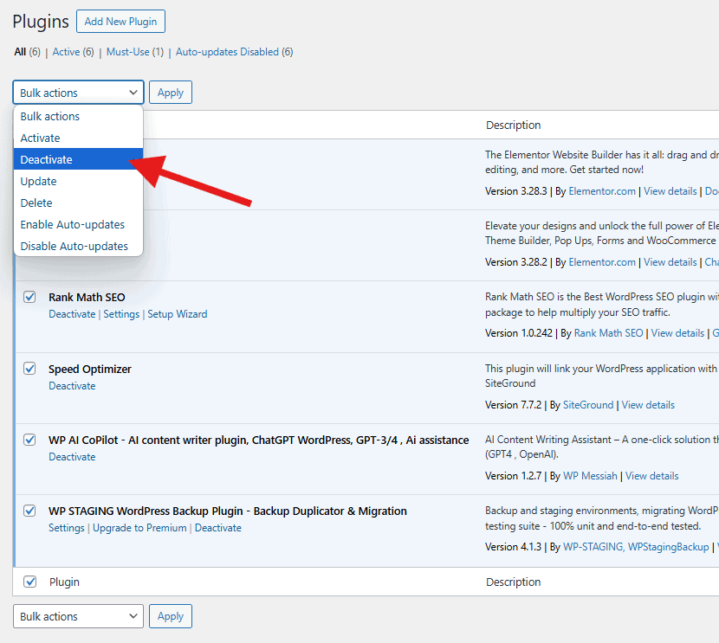Screen dimensions: 719x643
Task: Click the Add New Plugin button
Action: (x=120, y=22)
